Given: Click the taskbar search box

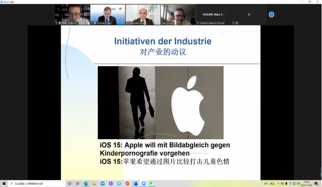Looking at the screenshot, I should tap(37, 184).
